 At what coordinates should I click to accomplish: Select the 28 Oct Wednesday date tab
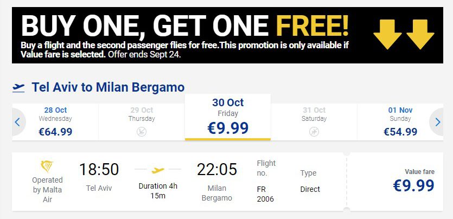(55, 122)
